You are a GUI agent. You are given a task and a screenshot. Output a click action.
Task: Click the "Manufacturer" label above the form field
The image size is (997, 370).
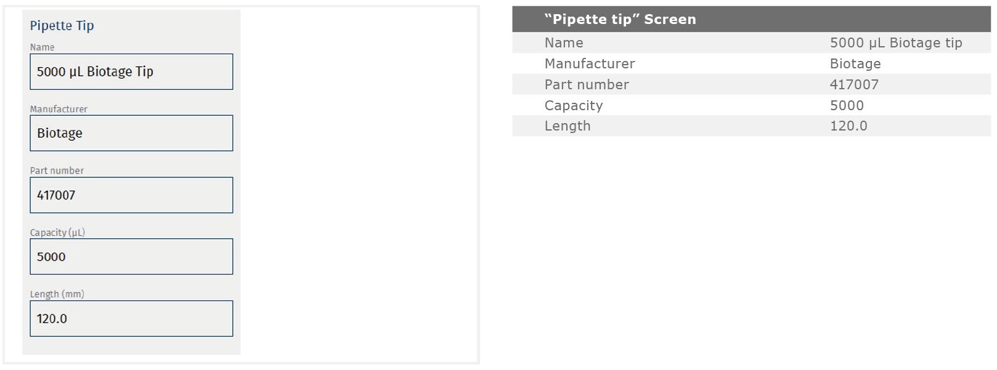pyautogui.click(x=59, y=109)
